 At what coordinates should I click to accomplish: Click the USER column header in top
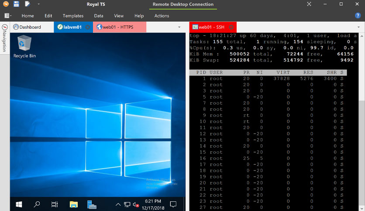pos(216,72)
